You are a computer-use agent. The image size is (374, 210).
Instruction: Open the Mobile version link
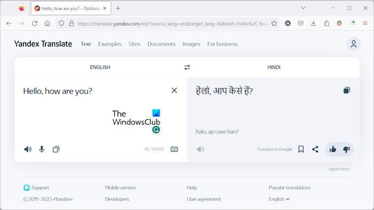pos(120,188)
